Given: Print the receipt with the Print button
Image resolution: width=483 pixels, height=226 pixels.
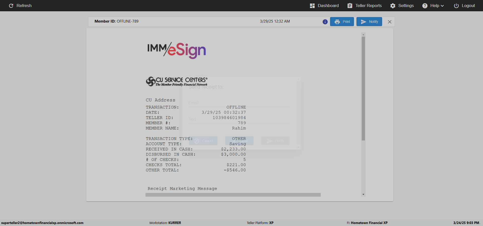Looking at the screenshot, I should (342, 22).
